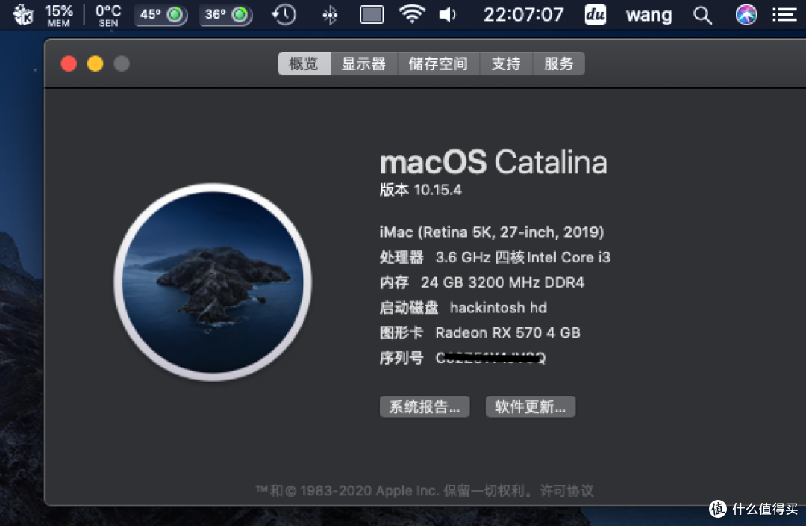Click the startup disk name 'hackintosh hd'
The image size is (806, 526).
498,308
